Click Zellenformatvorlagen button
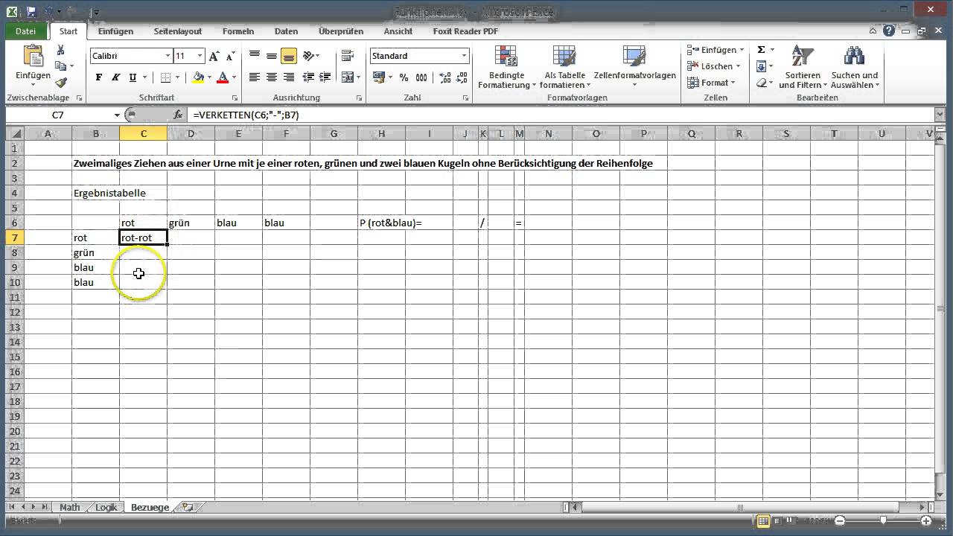The height and width of the screenshot is (536, 953). pyautogui.click(x=635, y=67)
